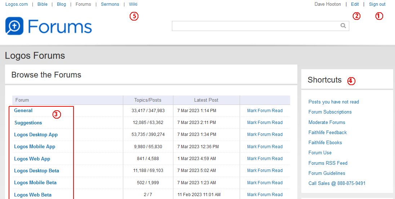Click the Edit profile link
This screenshot has width=395, height=199.
(x=355, y=4)
